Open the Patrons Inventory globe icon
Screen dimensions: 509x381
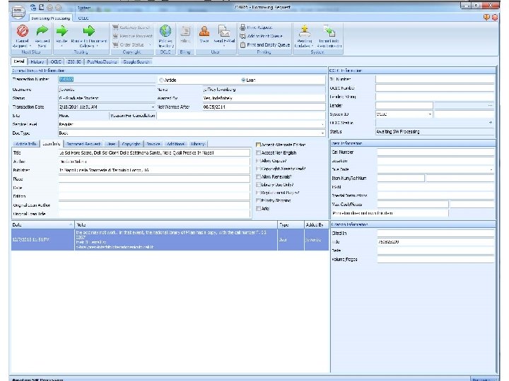(x=165, y=31)
